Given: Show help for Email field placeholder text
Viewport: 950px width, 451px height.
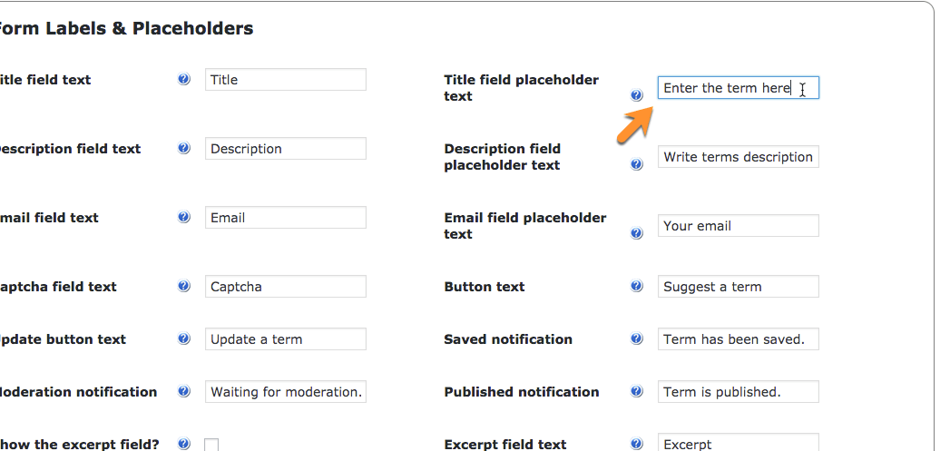Looking at the screenshot, I should tap(637, 233).
